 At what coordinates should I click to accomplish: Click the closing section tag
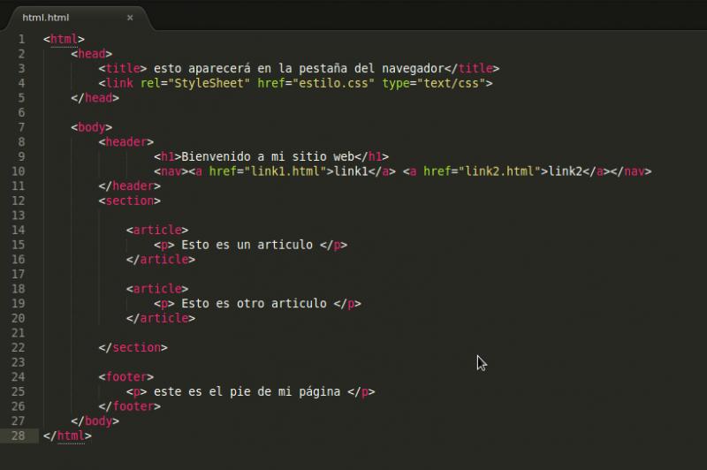tap(133, 347)
